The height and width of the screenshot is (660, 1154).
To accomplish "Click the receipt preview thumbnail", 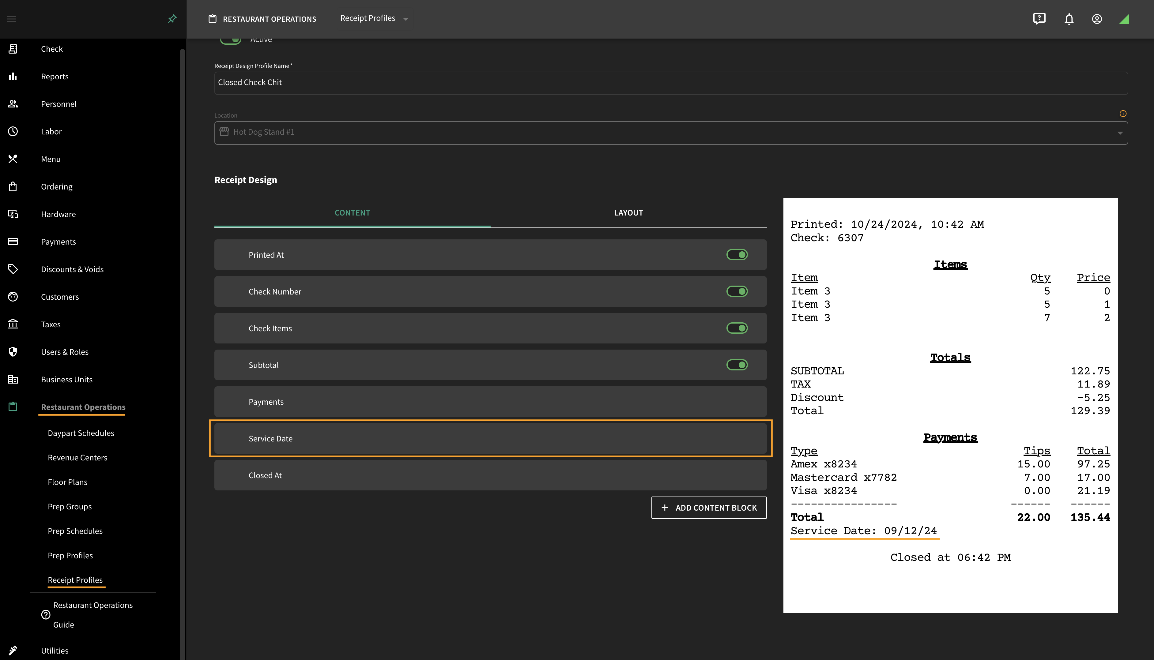I will [x=950, y=405].
